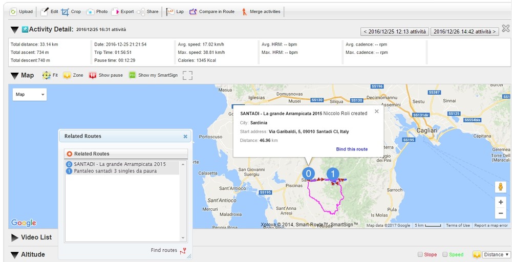This screenshot has width=512, height=262.
Task: Click the Related Routes header circle icon
Action: [69, 154]
